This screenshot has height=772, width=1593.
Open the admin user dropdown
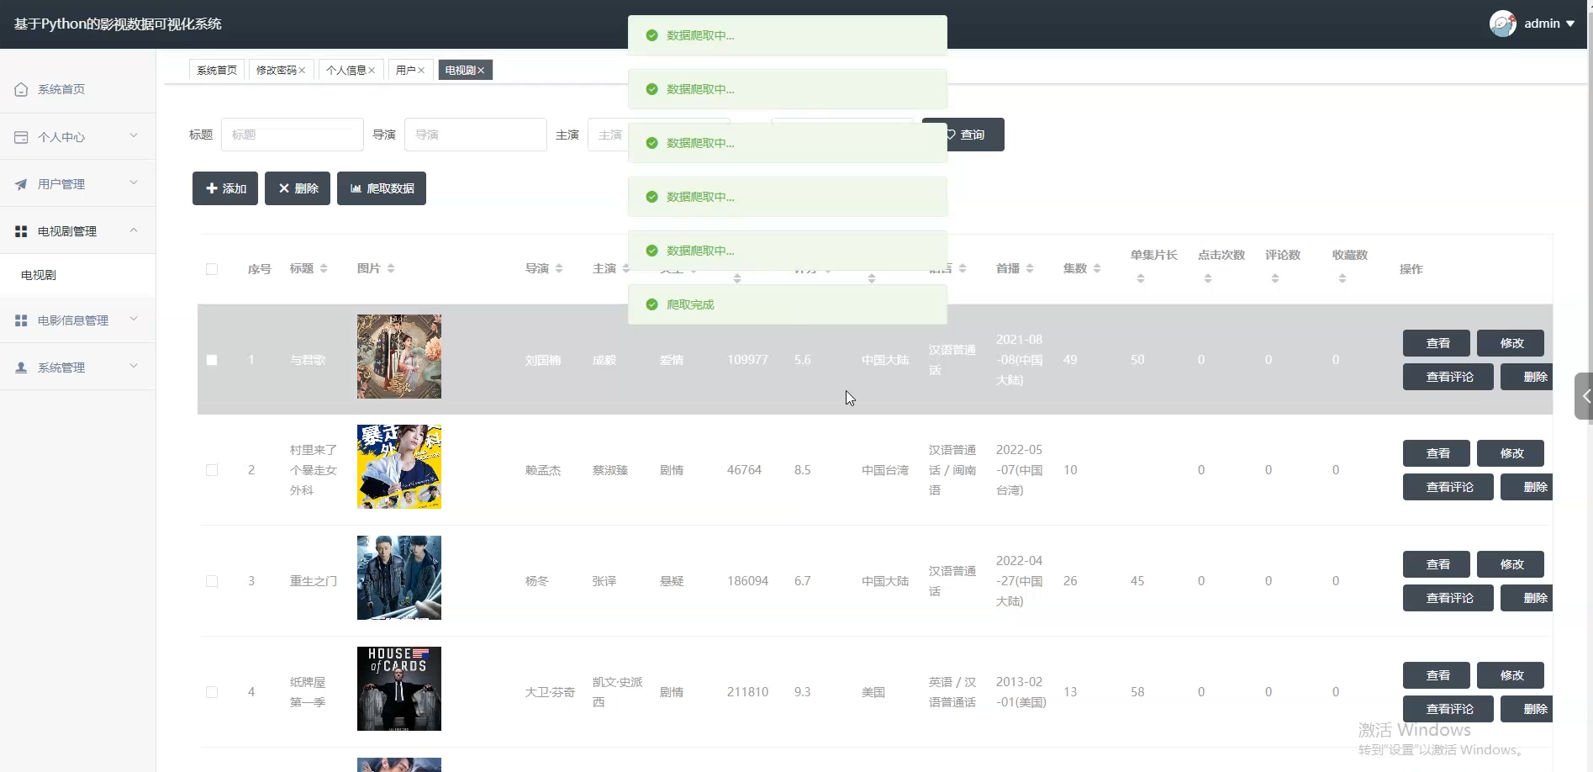click(1549, 24)
